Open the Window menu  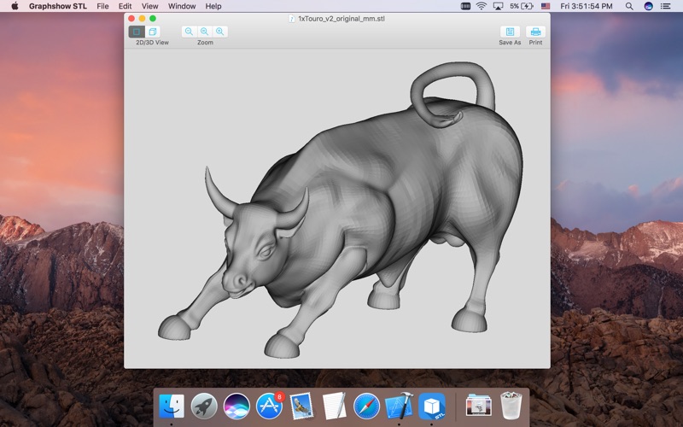pyautogui.click(x=182, y=6)
